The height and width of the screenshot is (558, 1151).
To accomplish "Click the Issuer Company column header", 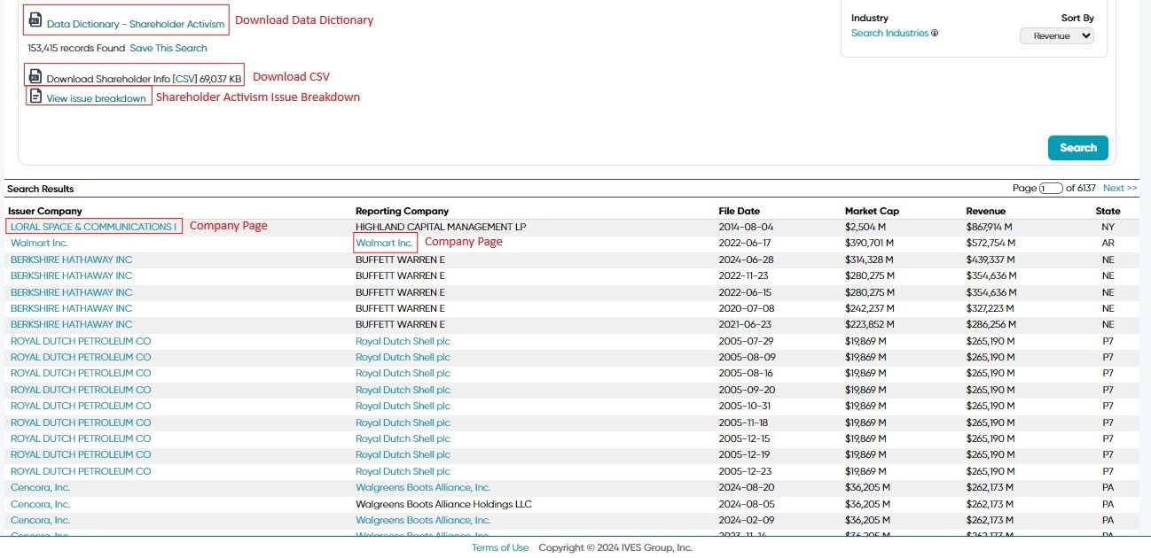I will pos(44,211).
